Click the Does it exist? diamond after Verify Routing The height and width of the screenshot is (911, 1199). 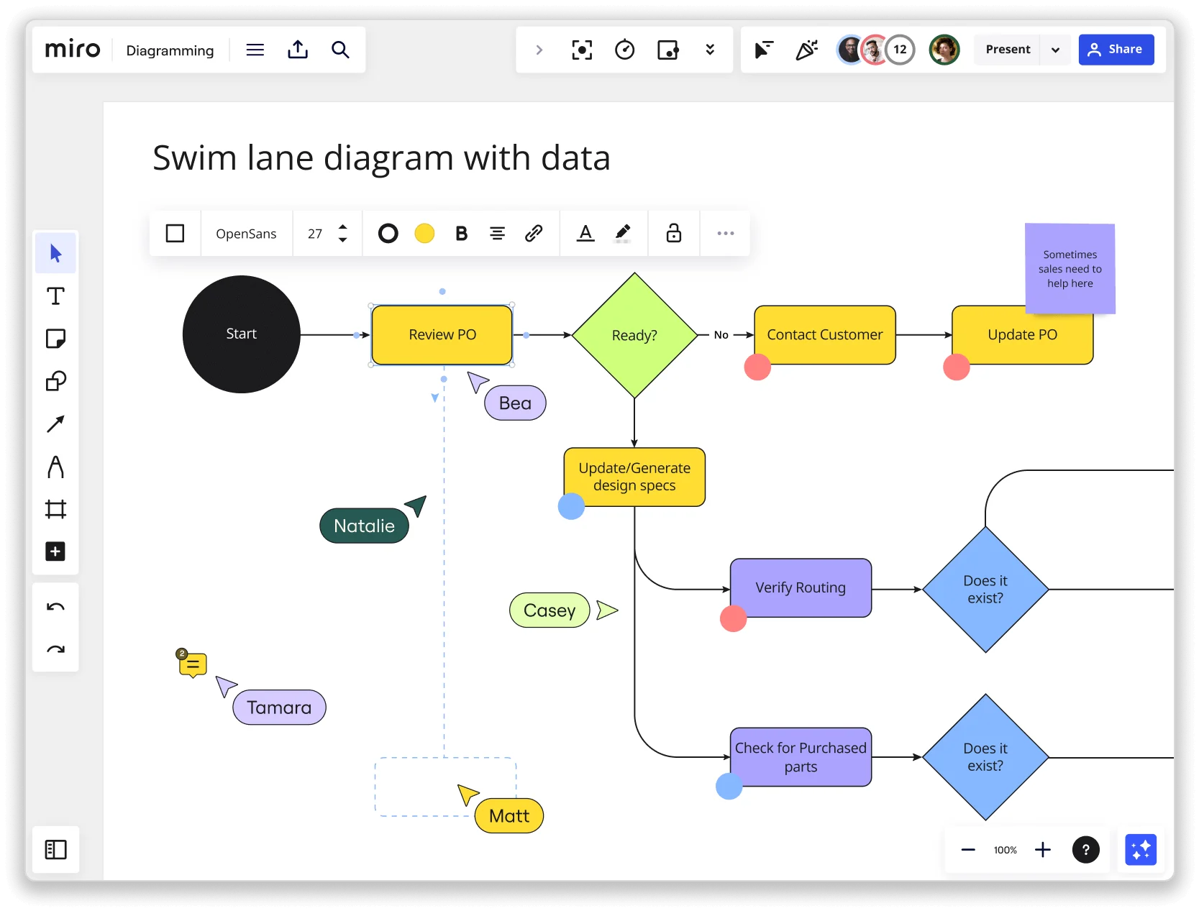985,590
